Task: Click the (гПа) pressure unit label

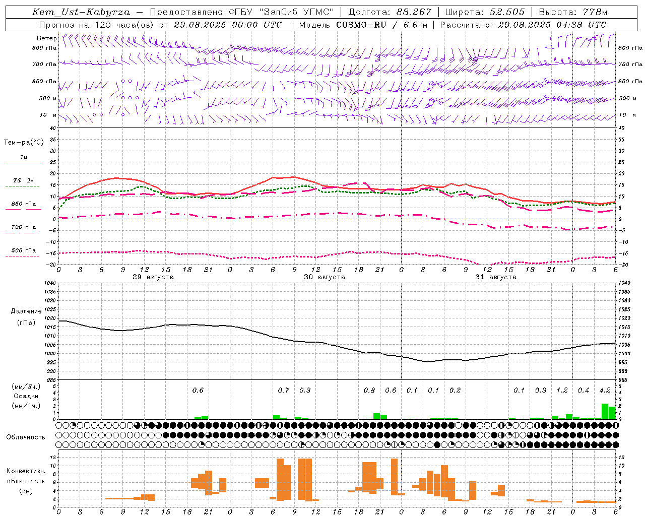Action: [26, 322]
